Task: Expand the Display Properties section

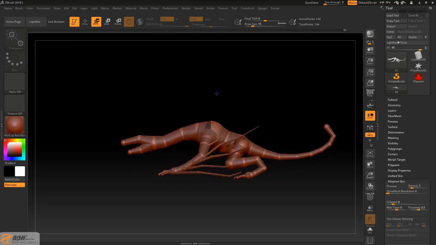Action: pyautogui.click(x=399, y=171)
